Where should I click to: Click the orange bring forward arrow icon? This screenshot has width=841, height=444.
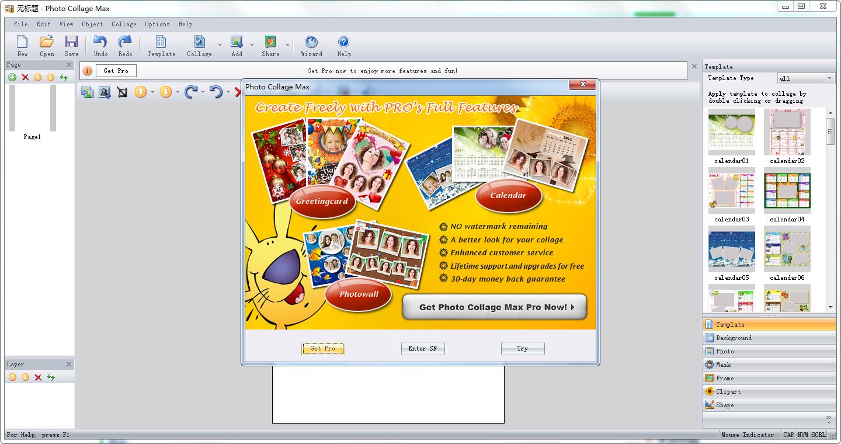[141, 92]
